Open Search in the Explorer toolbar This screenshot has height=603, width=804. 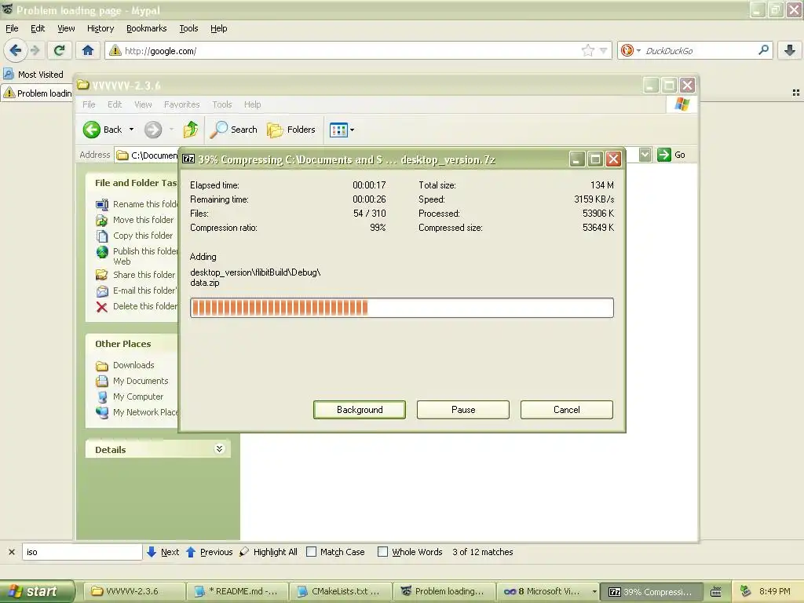click(x=234, y=130)
